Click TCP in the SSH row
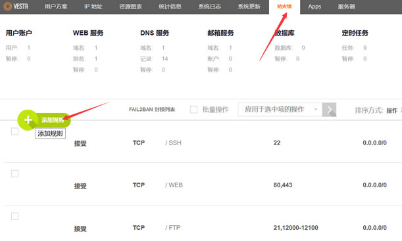 point(139,142)
